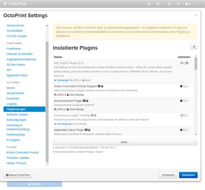Open Server settings section
Image resolution: width=205 pixels, height=190 pixels.
(11, 88)
